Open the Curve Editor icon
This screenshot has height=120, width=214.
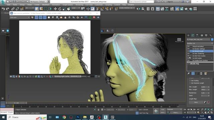[162, 9]
